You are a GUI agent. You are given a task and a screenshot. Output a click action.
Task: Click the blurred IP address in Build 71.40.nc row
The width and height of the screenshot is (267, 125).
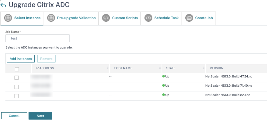point(42,86)
